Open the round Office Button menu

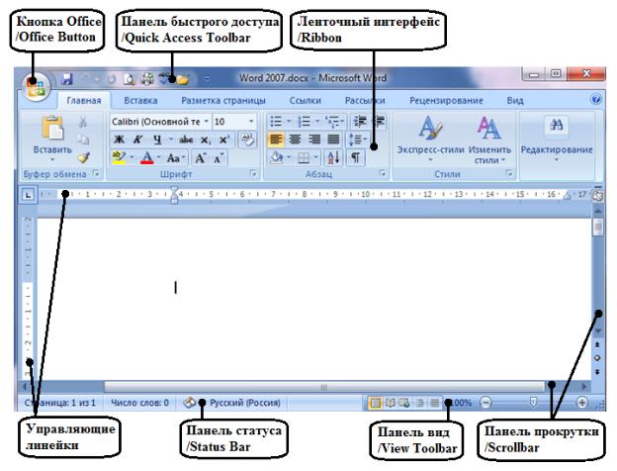[36, 87]
